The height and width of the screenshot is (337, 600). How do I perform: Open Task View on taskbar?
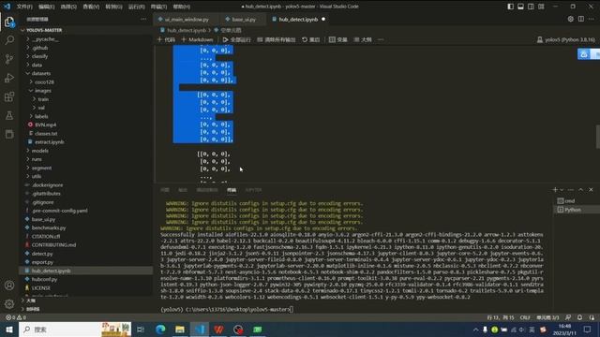141,330
